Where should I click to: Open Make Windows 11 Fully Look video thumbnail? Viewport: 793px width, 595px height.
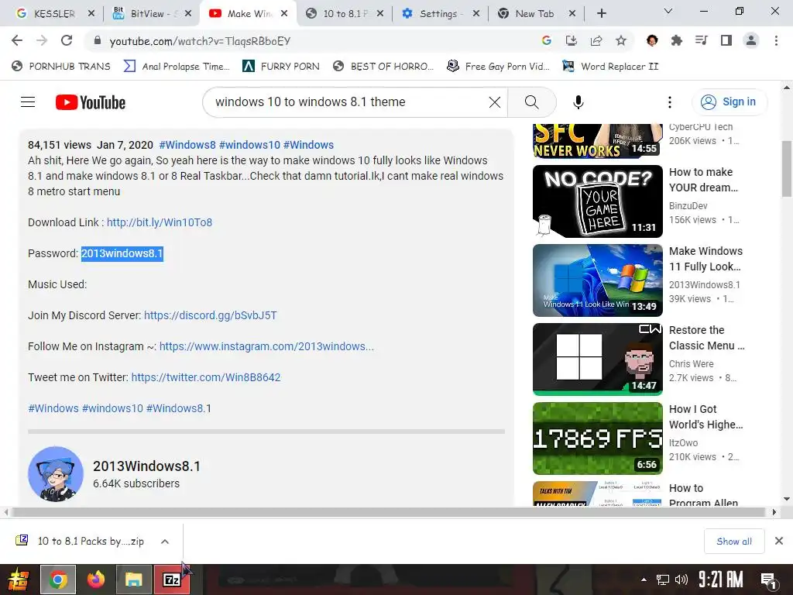pyautogui.click(x=597, y=280)
